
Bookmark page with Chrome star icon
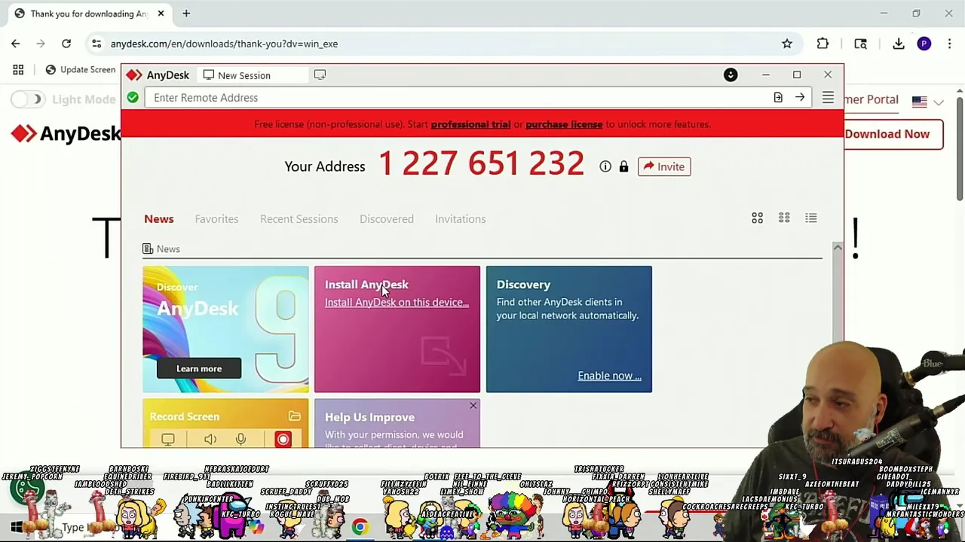(x=787, y=44)
